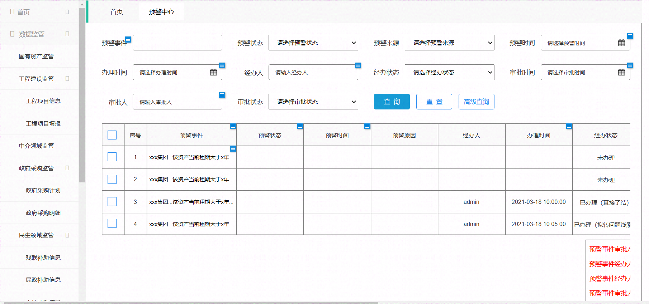Open 政府采购计划 in the sidebar

[43, 190]
